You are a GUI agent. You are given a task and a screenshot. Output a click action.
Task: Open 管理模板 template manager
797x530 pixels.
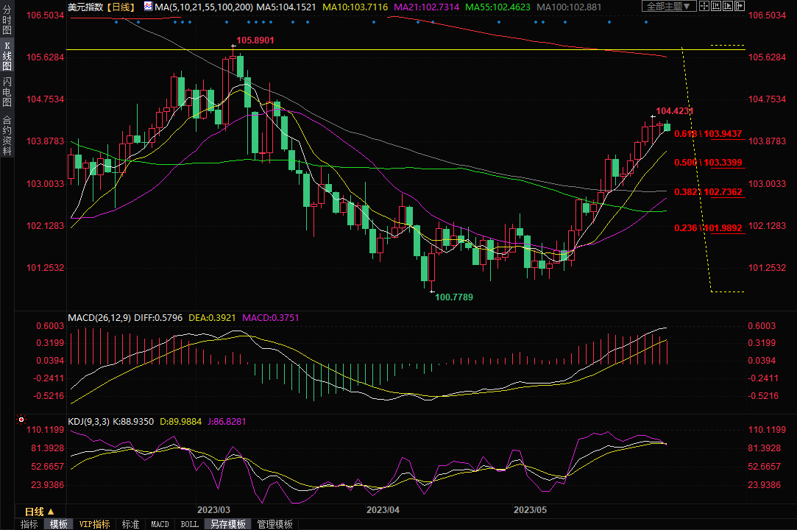[x=274, y=524]
